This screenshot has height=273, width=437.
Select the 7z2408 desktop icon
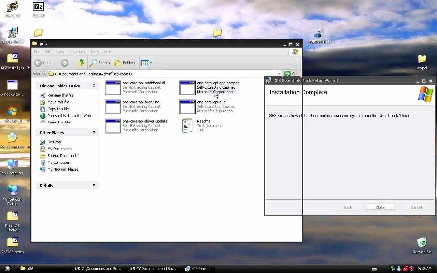38,9
